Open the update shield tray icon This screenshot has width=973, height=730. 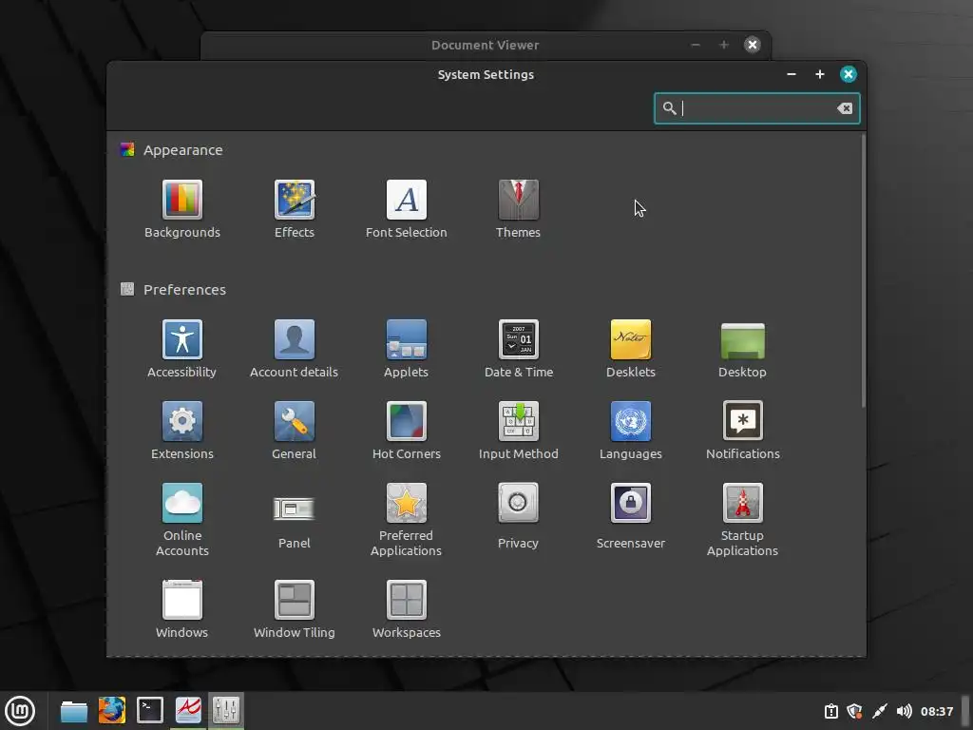coord(854,711)
